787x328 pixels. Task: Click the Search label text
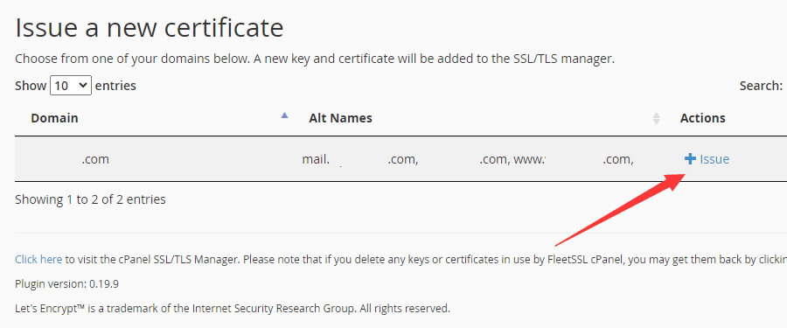[x=761, y=86]
